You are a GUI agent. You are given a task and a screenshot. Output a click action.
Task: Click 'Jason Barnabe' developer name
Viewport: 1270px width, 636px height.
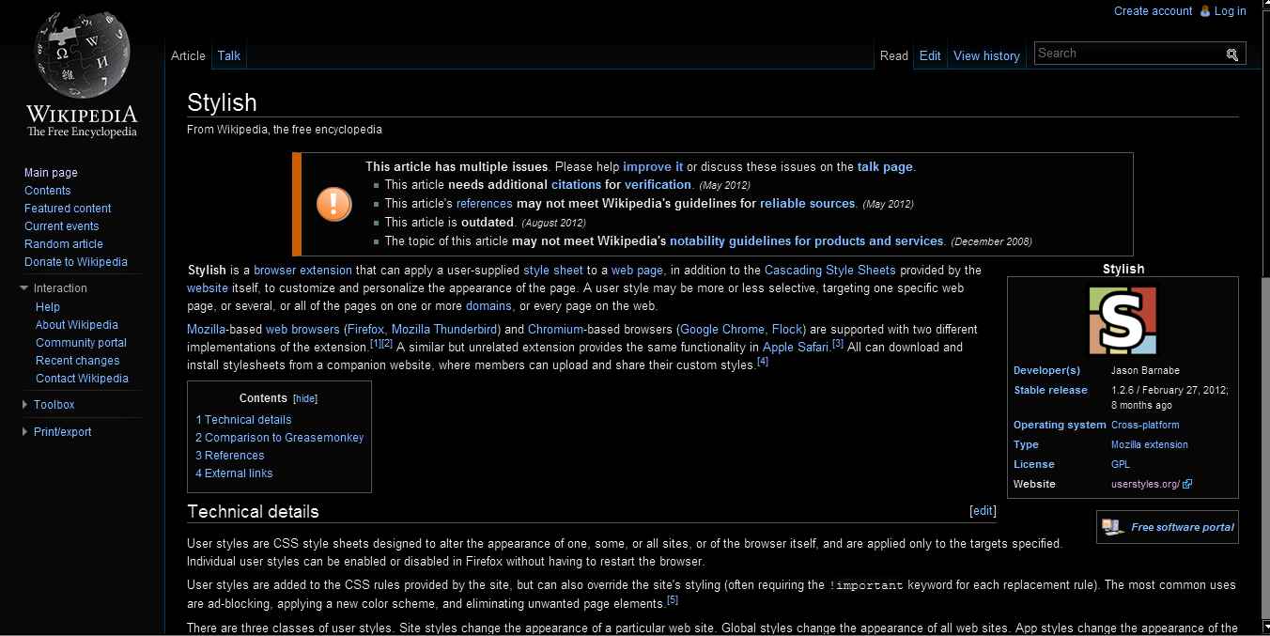click(x=1145, y=371)
